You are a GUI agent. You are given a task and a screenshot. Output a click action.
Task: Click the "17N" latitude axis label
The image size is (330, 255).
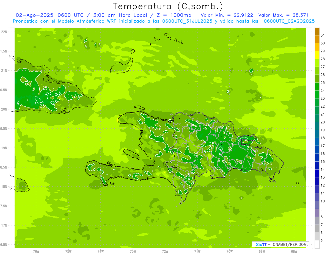(x=4, y=226)
